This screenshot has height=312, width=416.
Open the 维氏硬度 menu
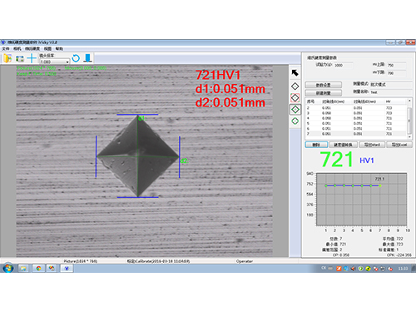click(32, 49)
